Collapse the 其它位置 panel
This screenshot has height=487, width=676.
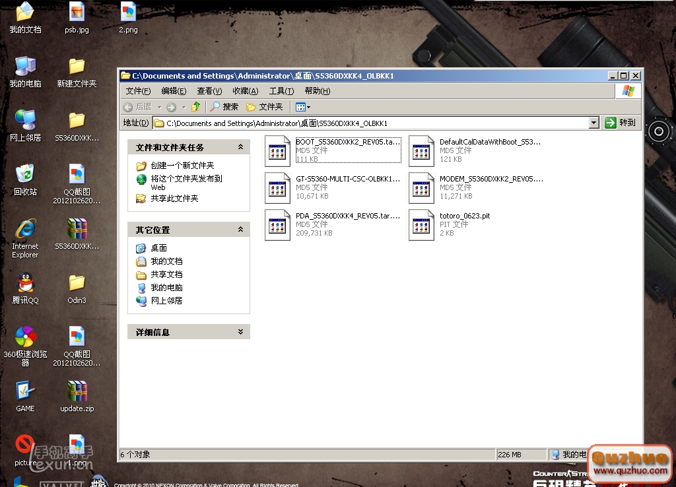tap(240, 229)
